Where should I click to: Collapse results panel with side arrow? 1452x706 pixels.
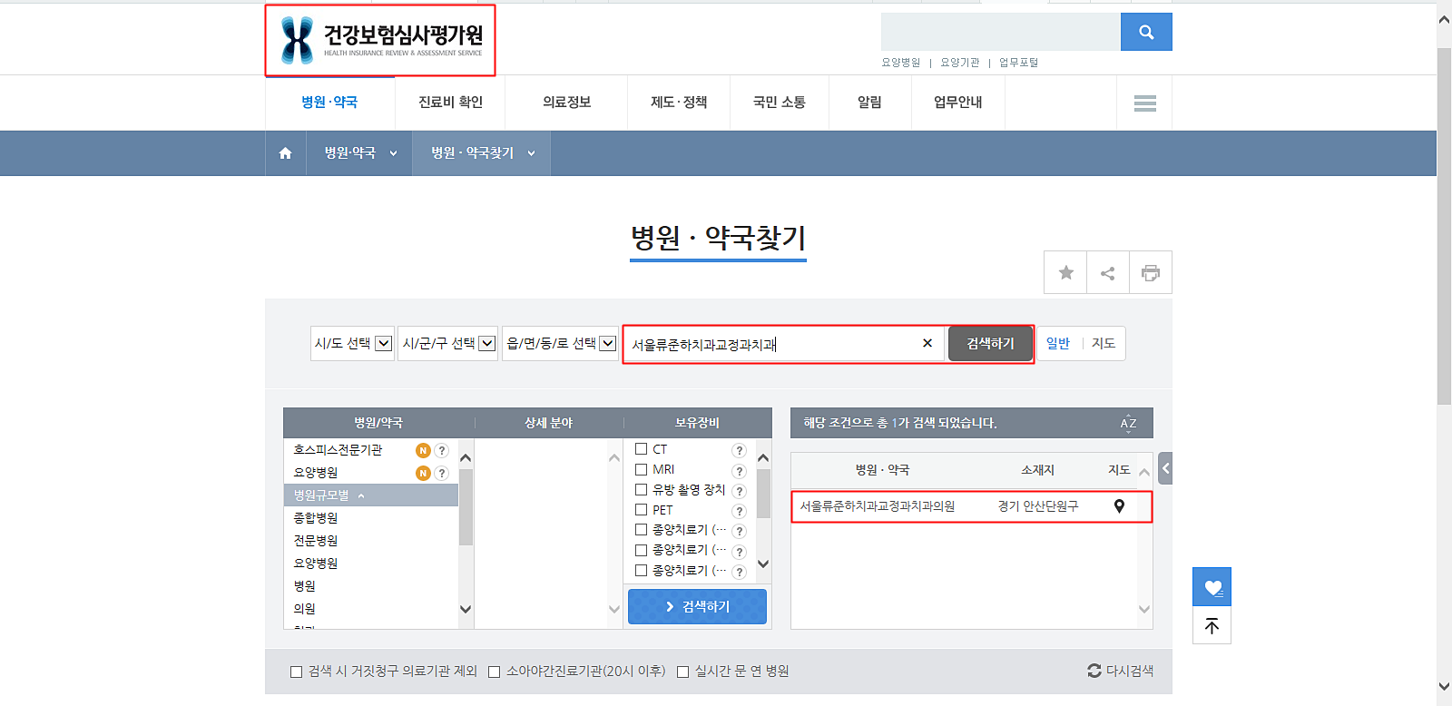click(1165, 468)
